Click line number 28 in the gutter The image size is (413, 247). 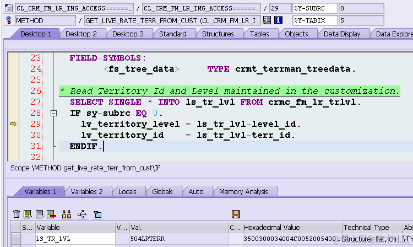(36, 113)
